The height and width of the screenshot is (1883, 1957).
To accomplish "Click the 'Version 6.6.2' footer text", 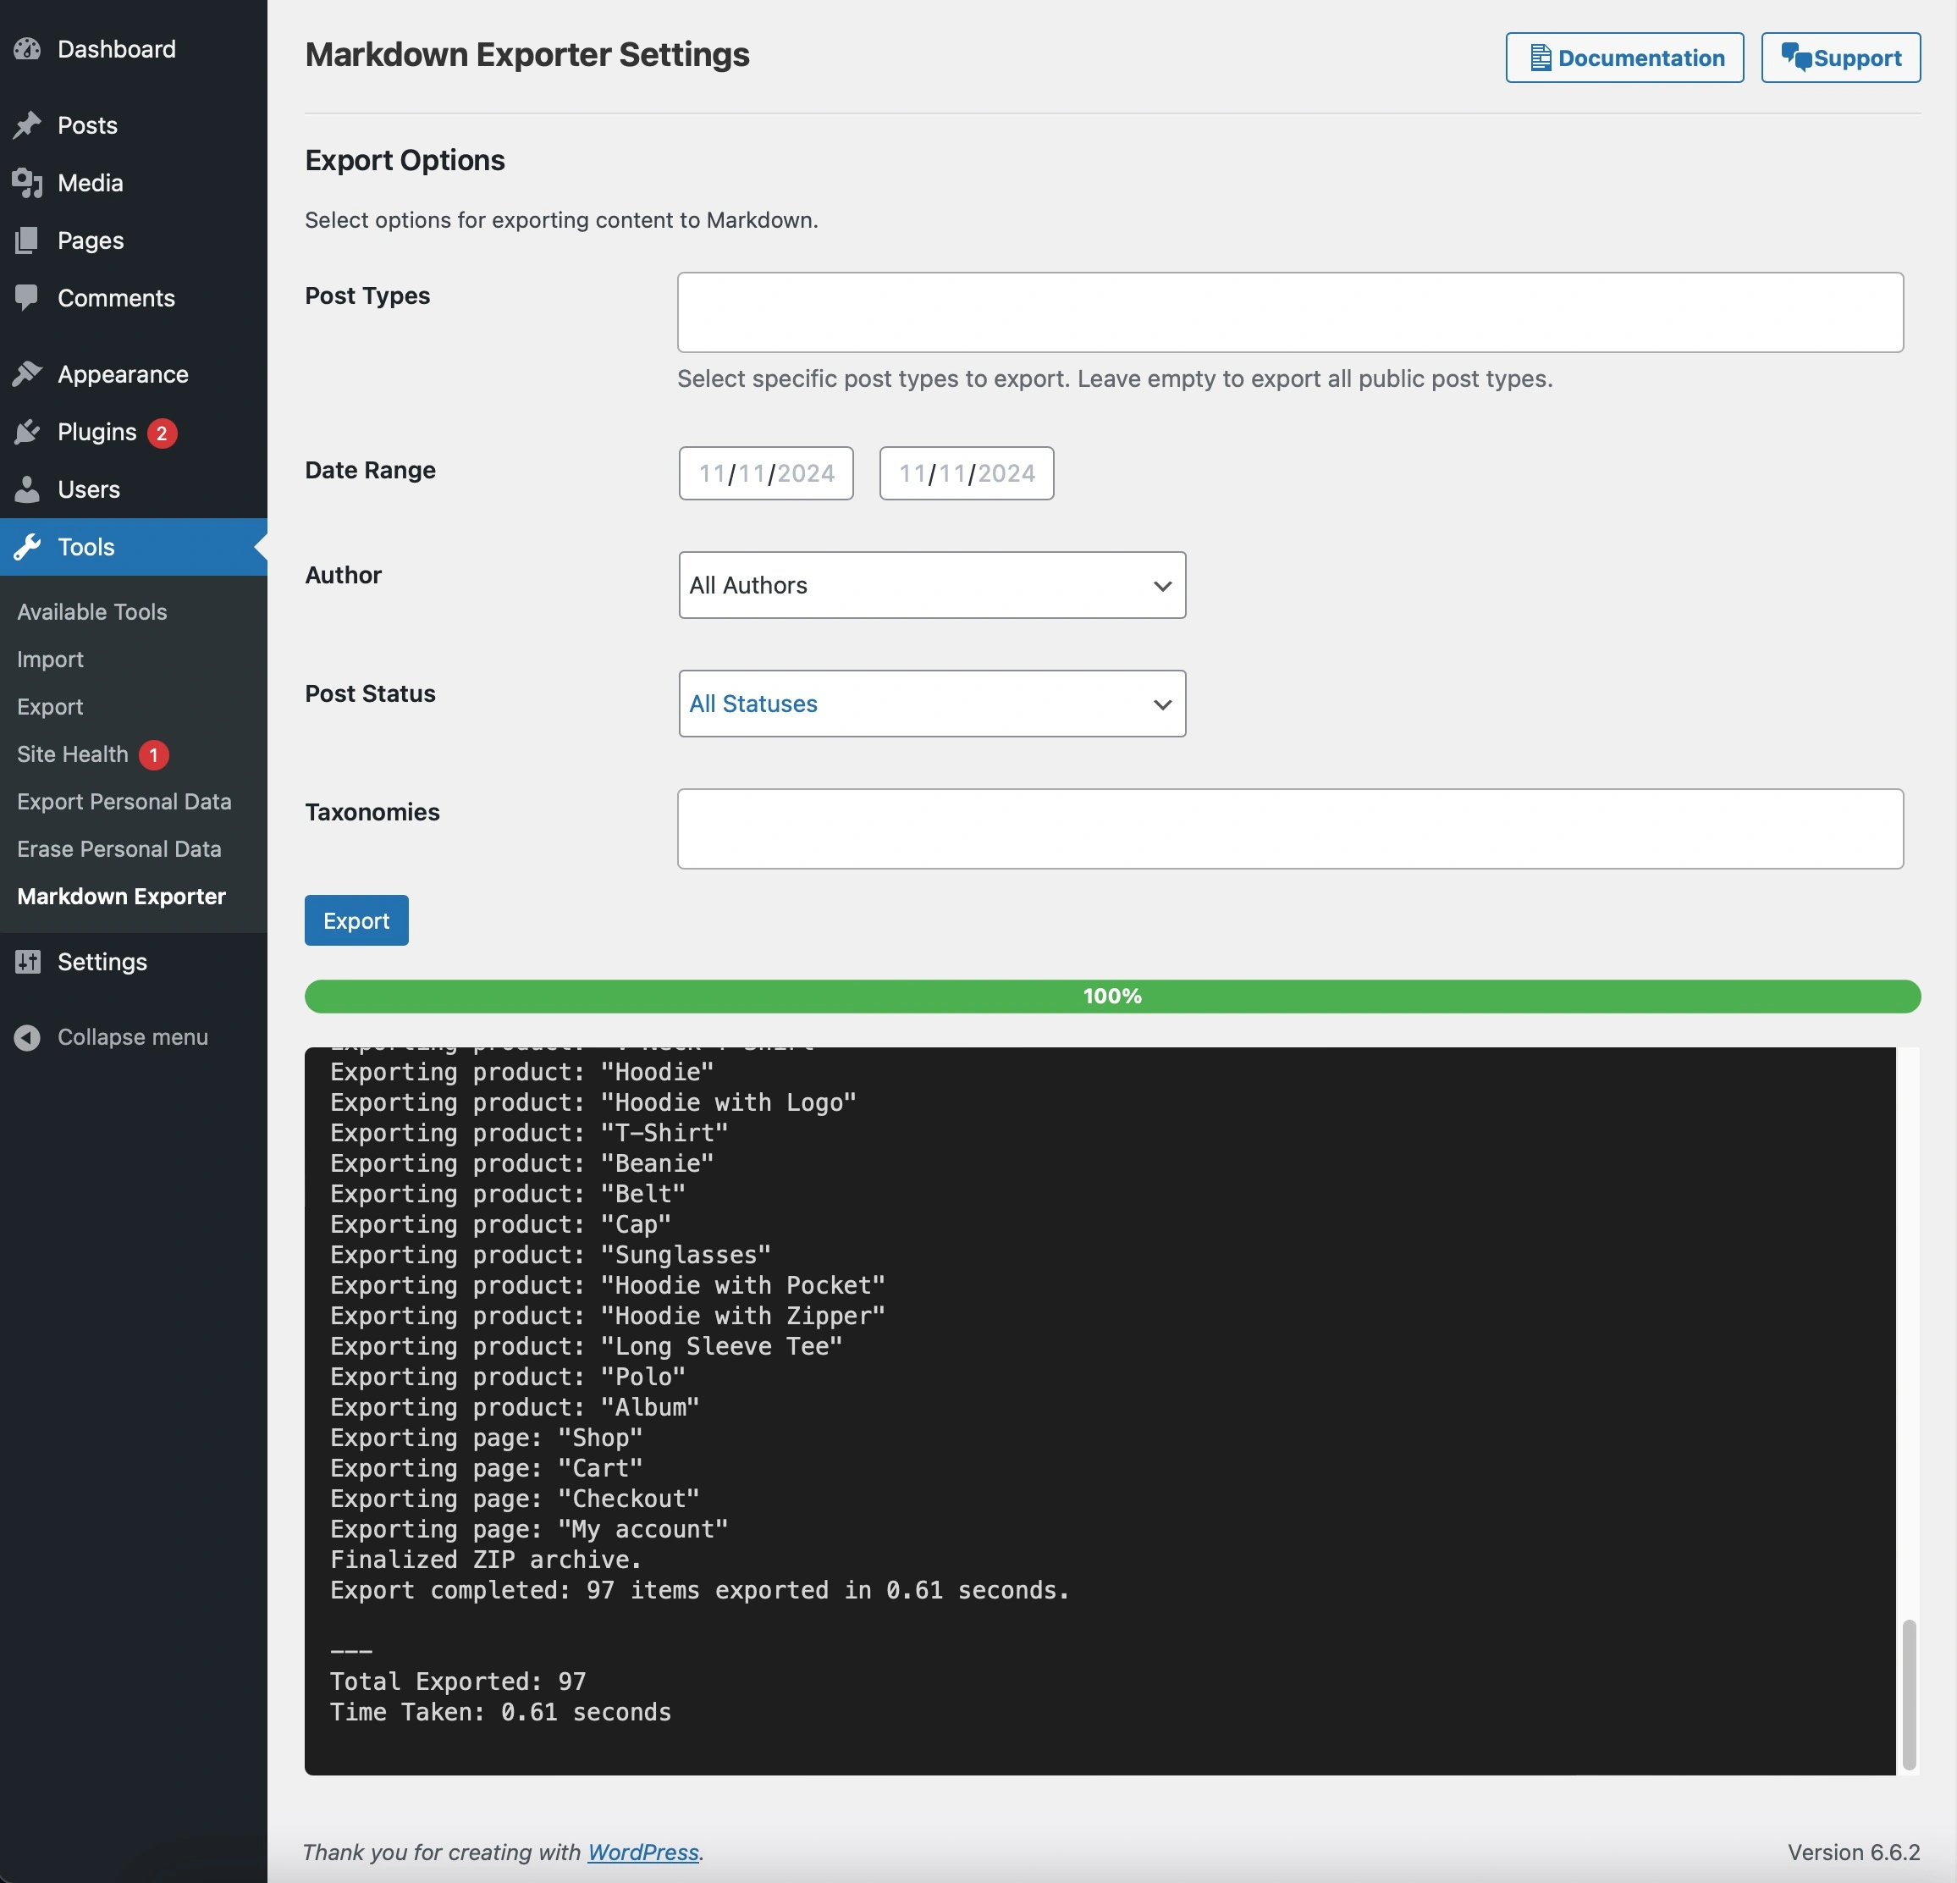I will tap(1855, 1852).
